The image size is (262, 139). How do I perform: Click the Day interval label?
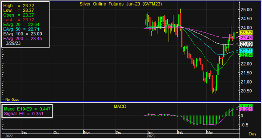[x=252, y=134]
